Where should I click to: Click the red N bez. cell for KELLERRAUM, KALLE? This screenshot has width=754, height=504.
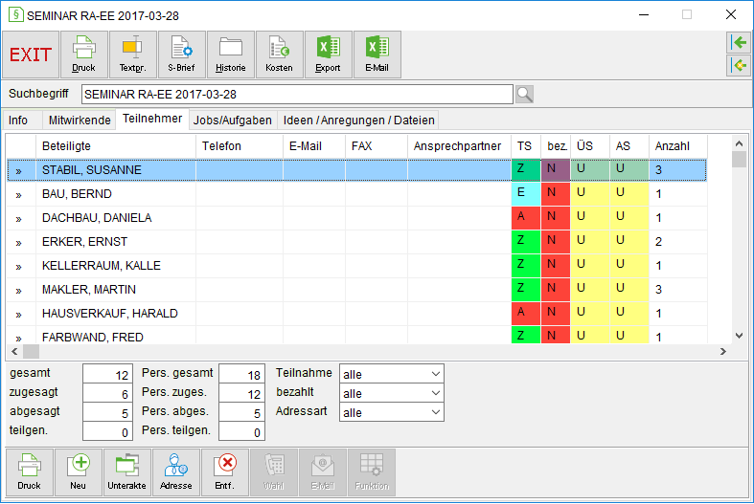[x=556, y=266]
